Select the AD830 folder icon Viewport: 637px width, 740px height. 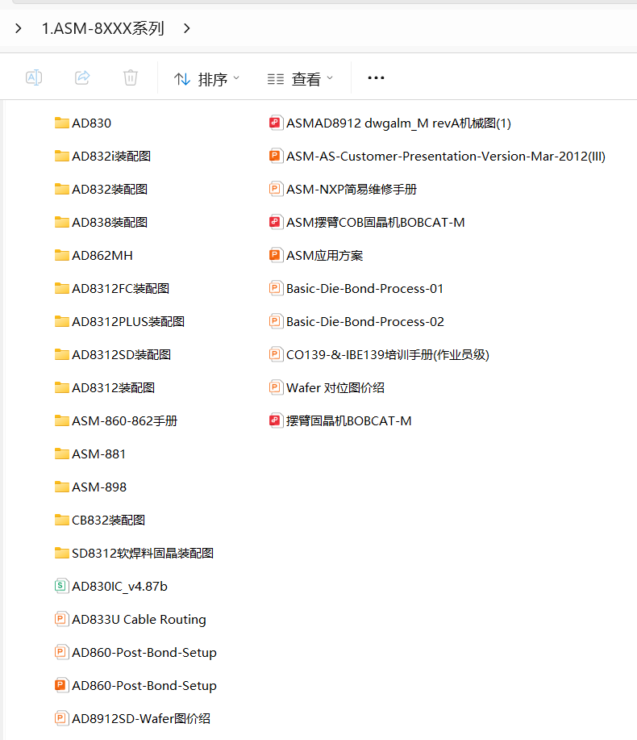[62, 123]
